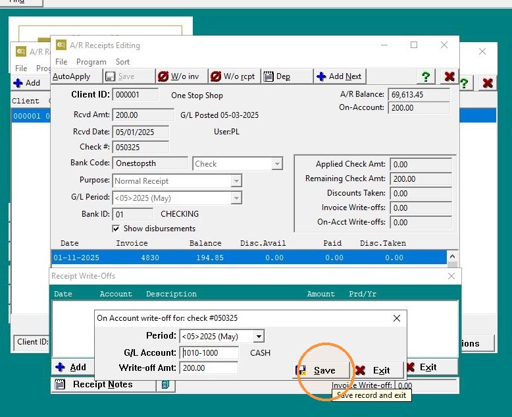Click the Rcvd Amt field
Viewport: 512px width, 417px height.
coord(143,115)
